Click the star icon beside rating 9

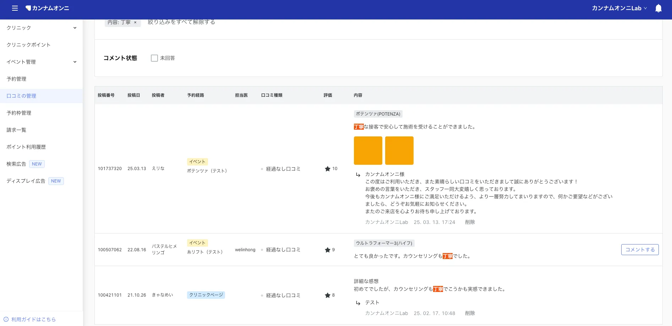point(328,250)
